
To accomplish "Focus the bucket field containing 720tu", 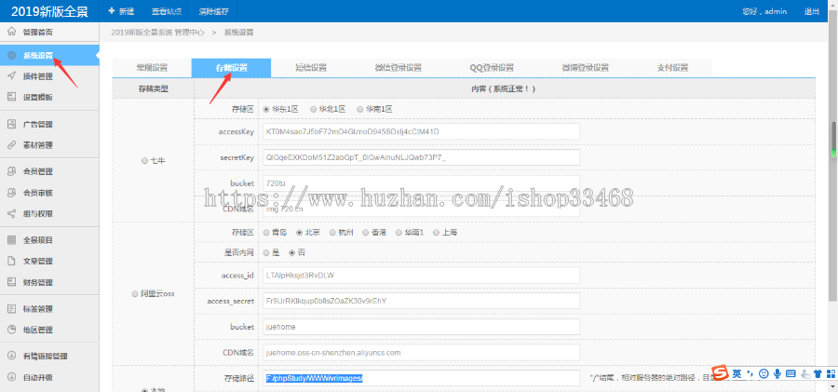I will tap(421, 183).
